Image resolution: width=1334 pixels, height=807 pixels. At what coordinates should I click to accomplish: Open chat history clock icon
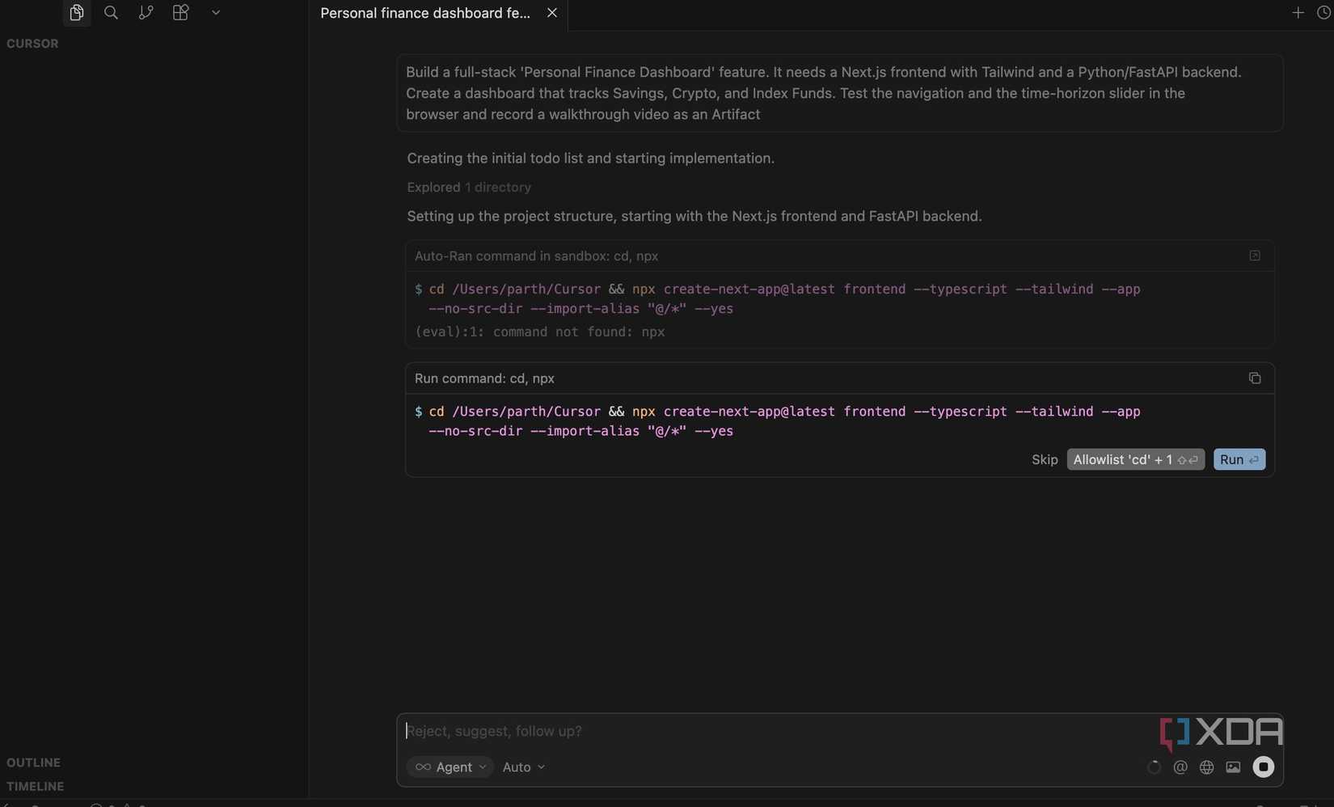pyautogui.click(x=1323, y=13)
